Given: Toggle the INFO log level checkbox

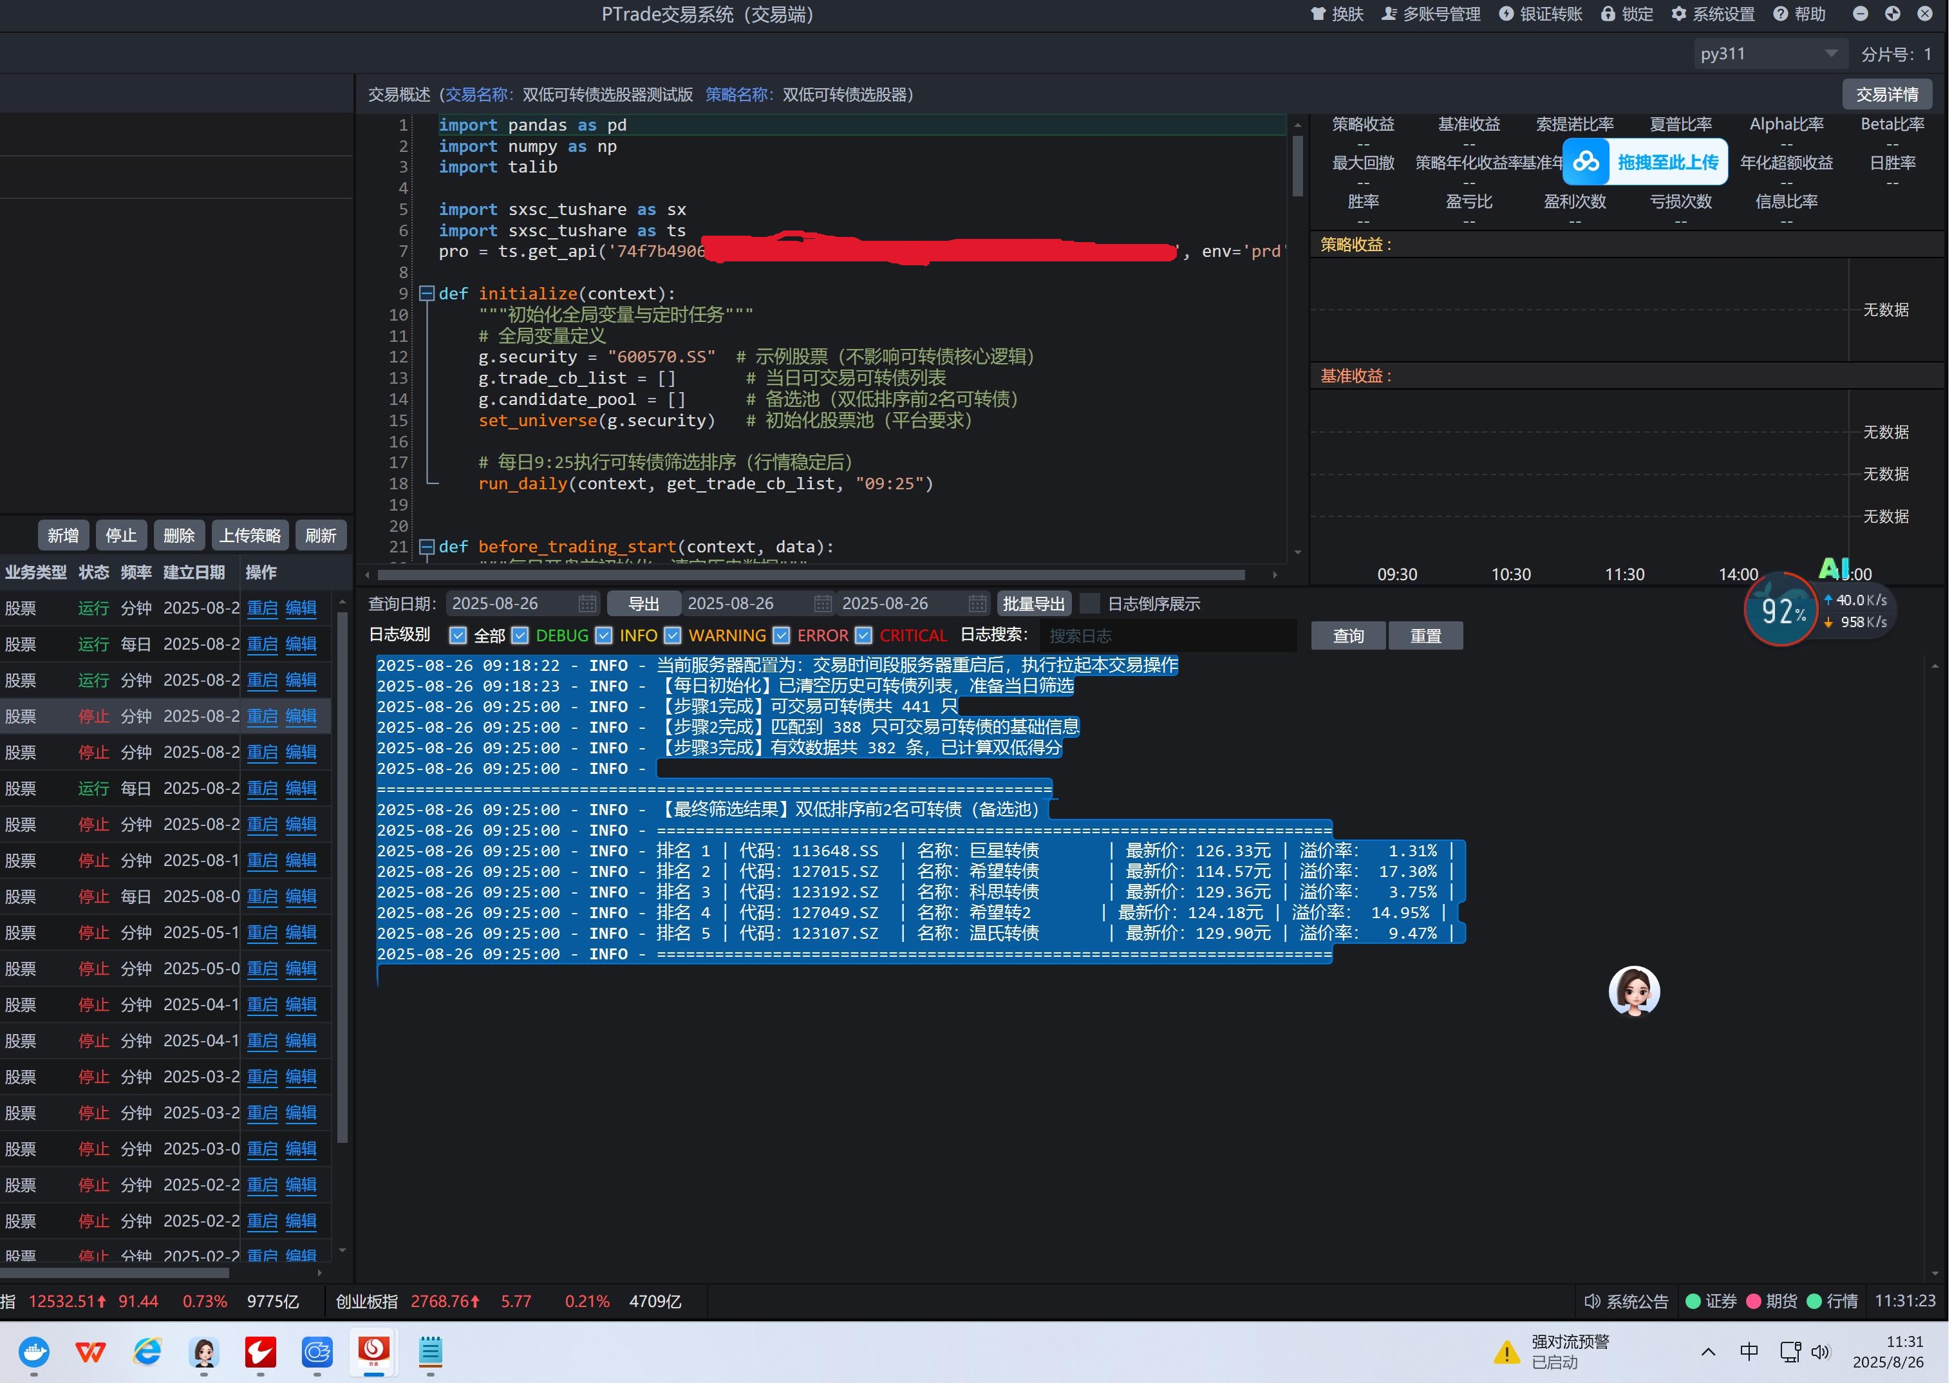Looking at the screenshot, I should [x=605, y=635].
